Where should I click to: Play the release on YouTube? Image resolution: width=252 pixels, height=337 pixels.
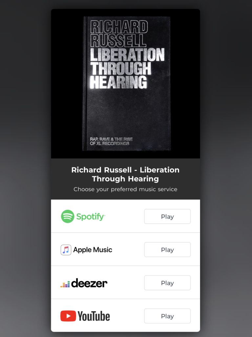tap(167, 316)
